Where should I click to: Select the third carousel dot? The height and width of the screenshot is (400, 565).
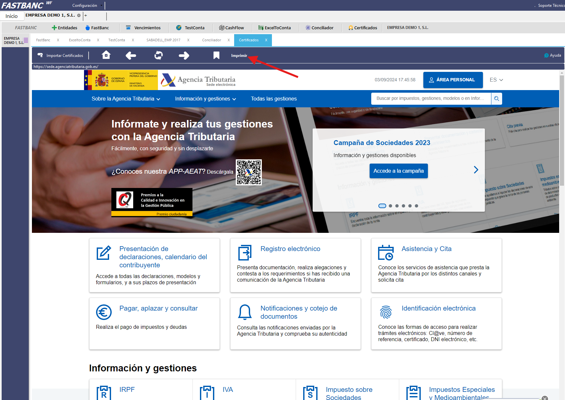(397, 206)
